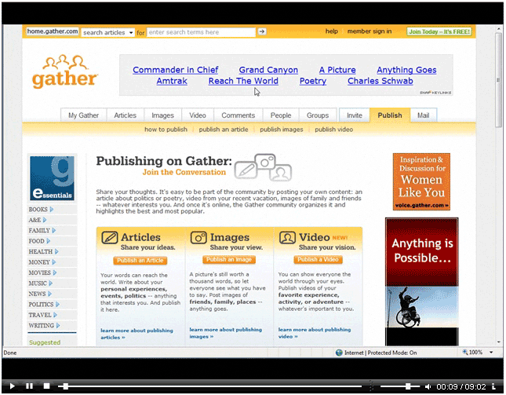Image resolution: width=506 pixels, height=395 pixels.
Task: Switch to My Gather tab
Action: 83,115
